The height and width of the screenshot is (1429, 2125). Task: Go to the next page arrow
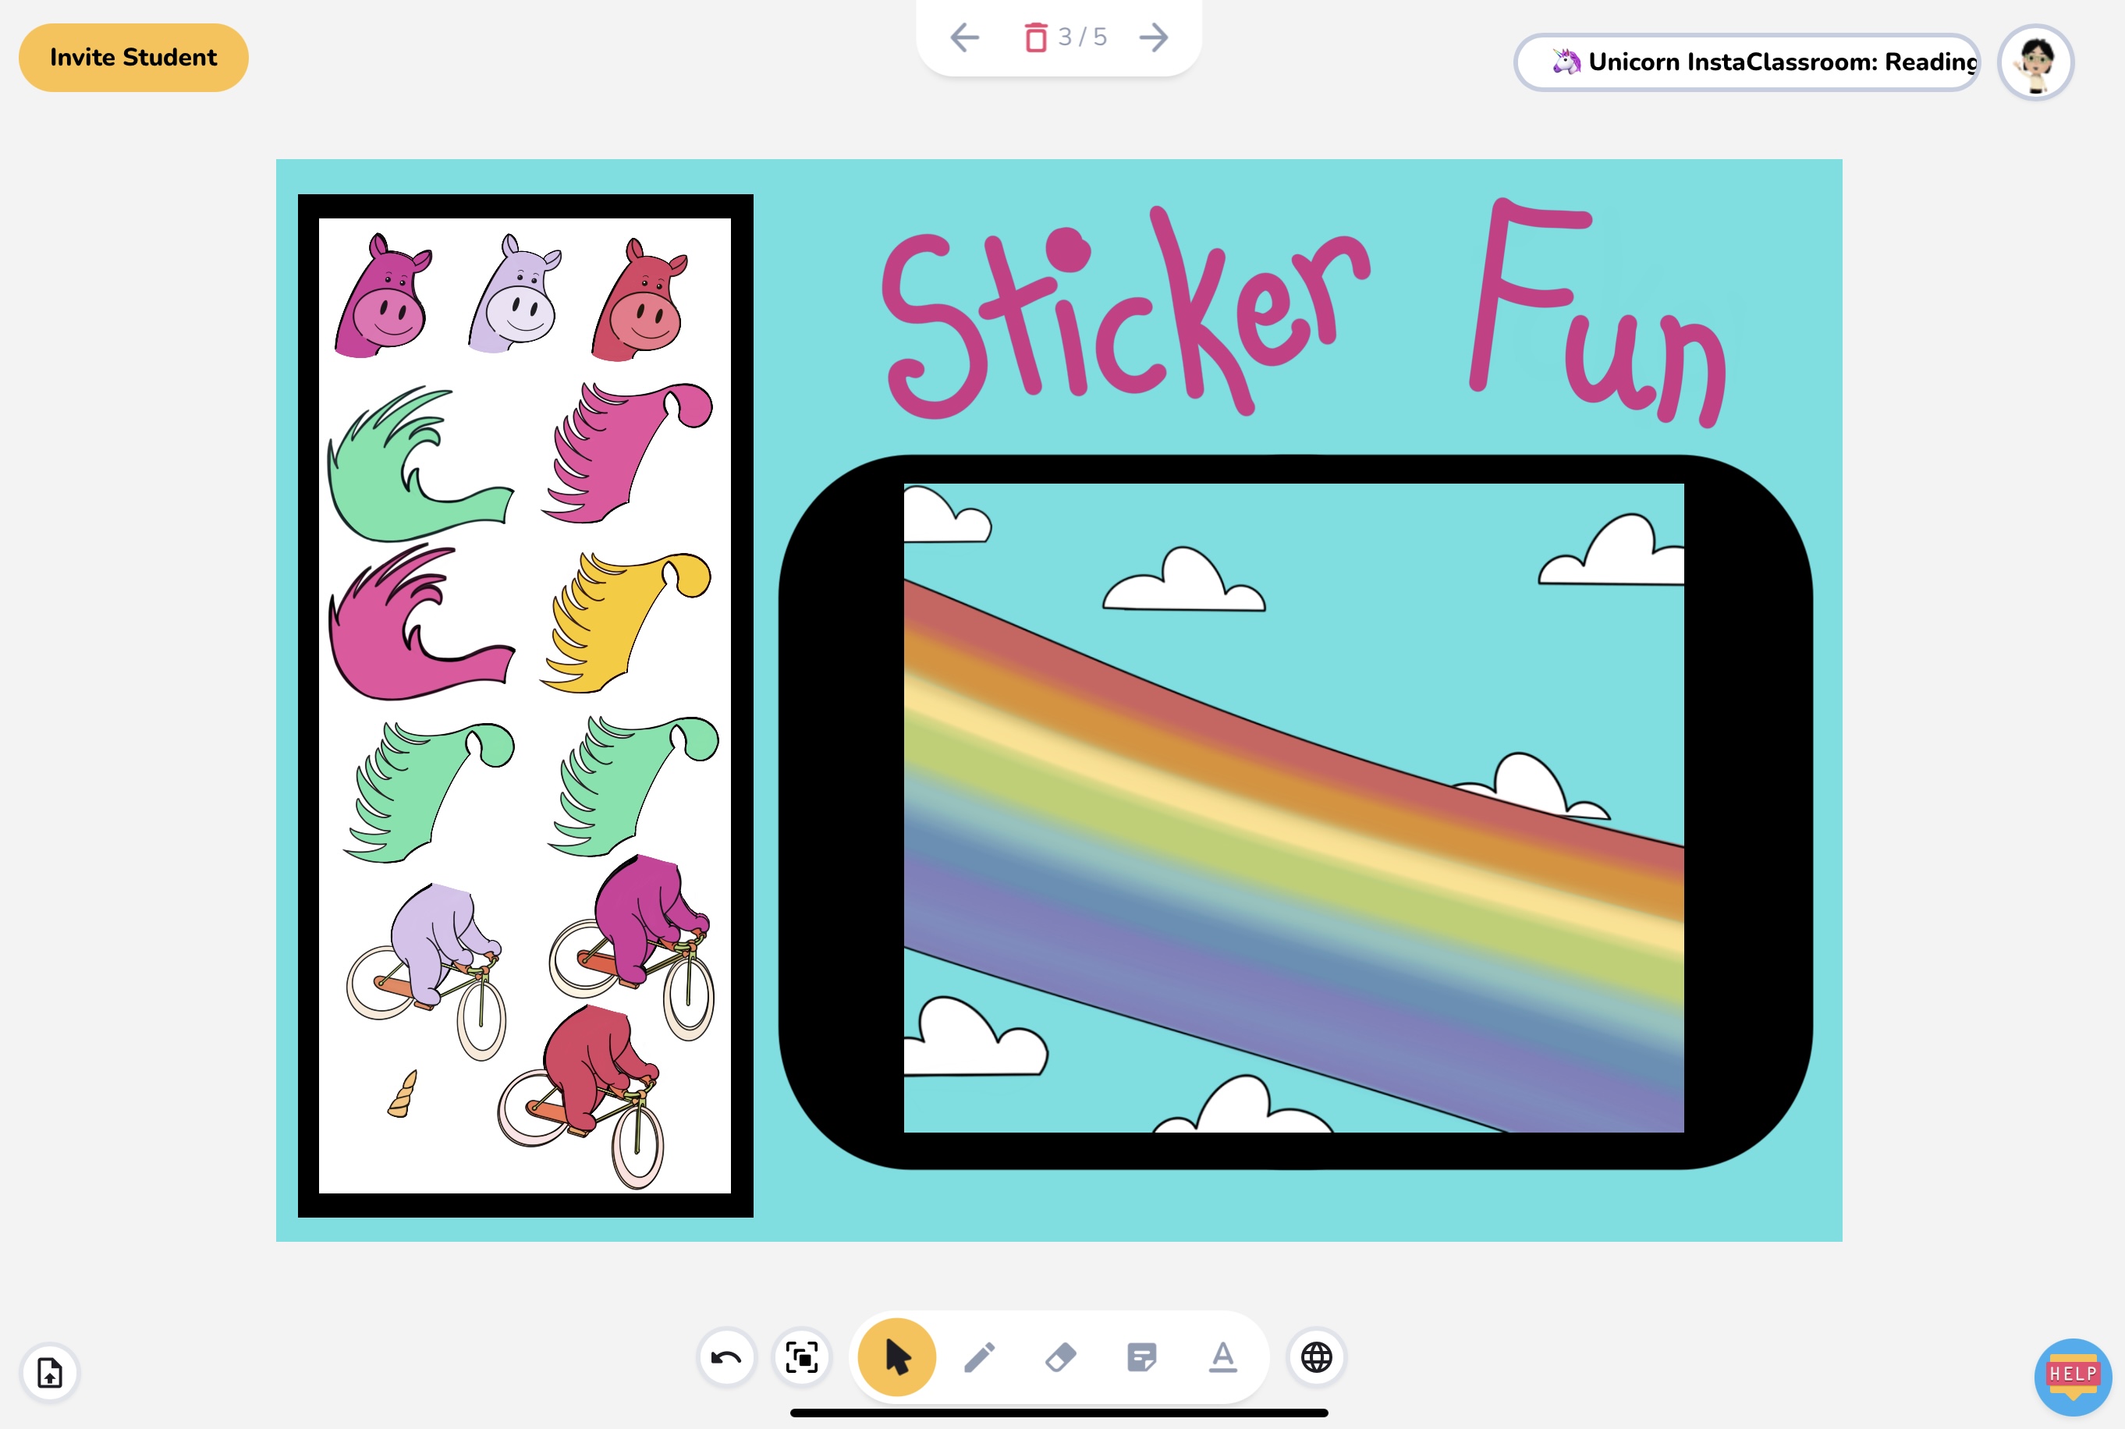coord(1154,37)
